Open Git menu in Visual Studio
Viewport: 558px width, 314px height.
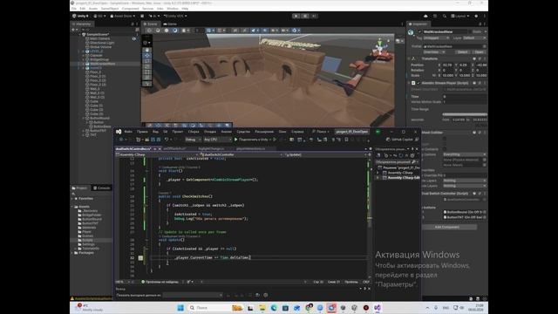[165, 132]
